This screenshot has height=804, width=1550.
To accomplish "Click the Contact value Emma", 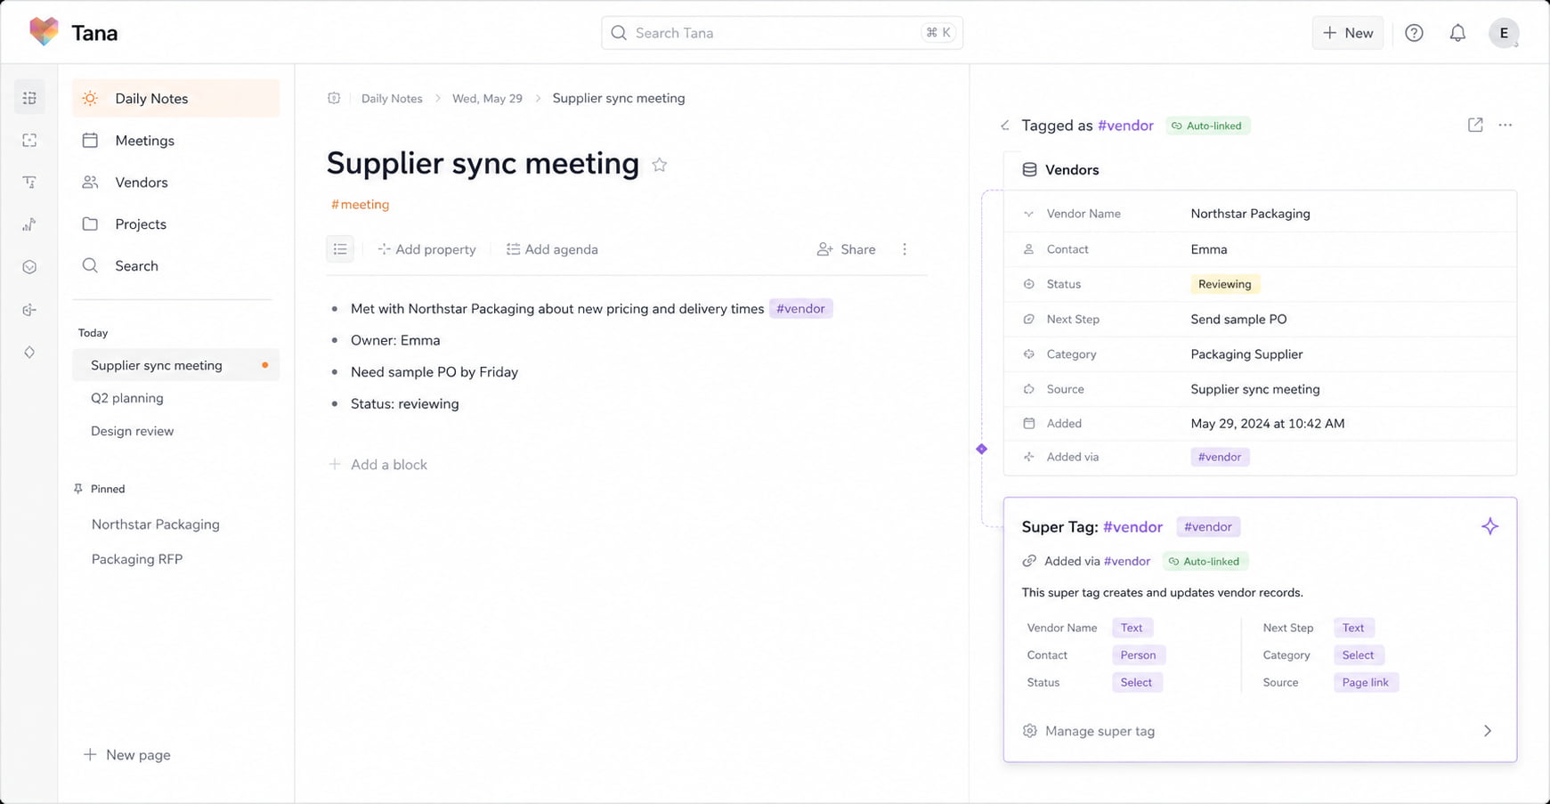I will click(x=1209, y=249).
